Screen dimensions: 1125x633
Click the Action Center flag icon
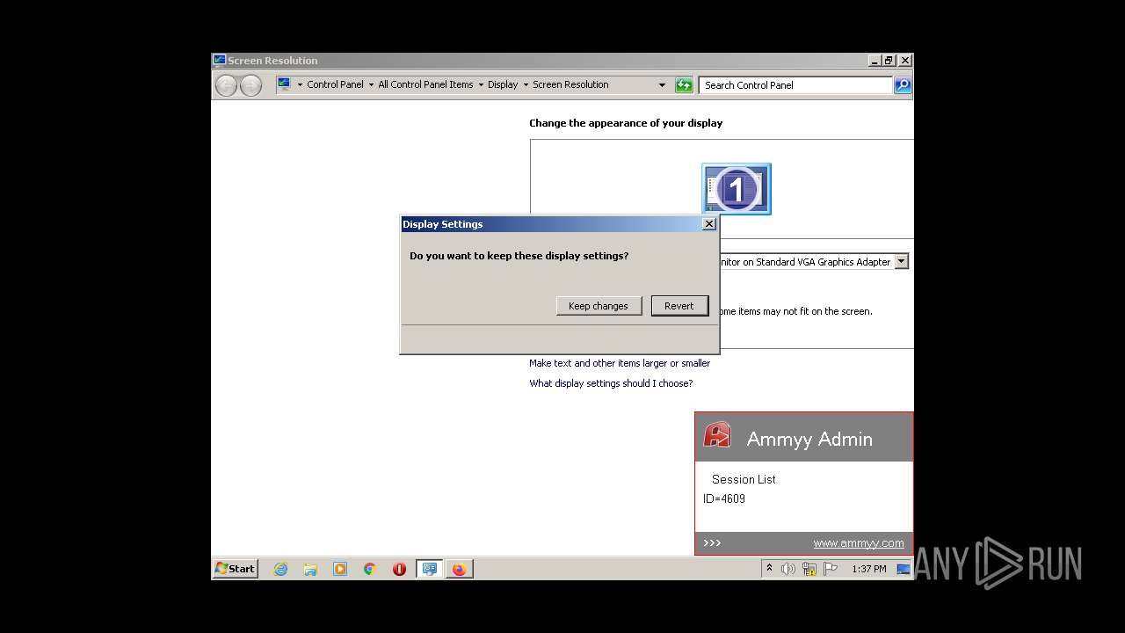tap(830, 569)
